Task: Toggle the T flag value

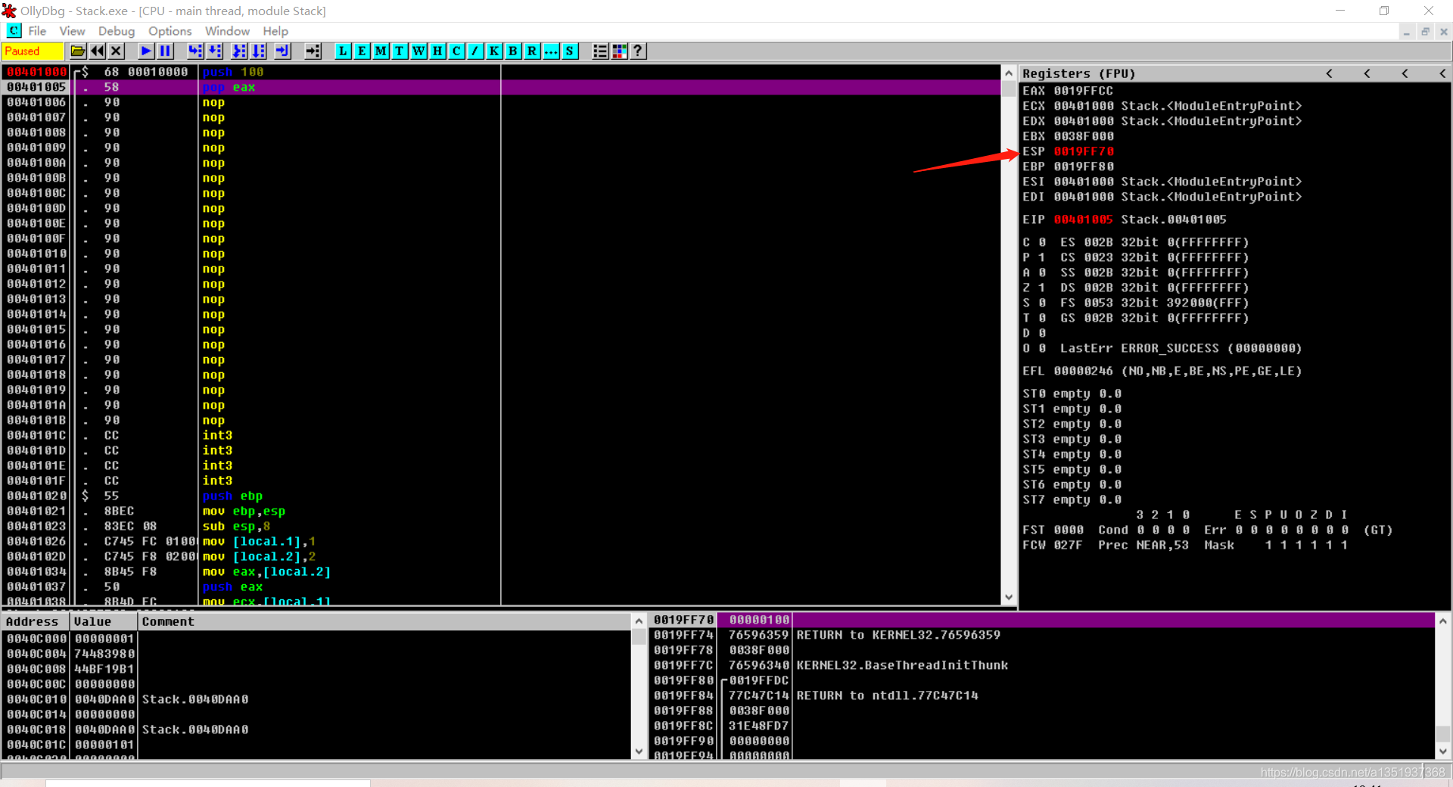Action: click(1042, 318)
